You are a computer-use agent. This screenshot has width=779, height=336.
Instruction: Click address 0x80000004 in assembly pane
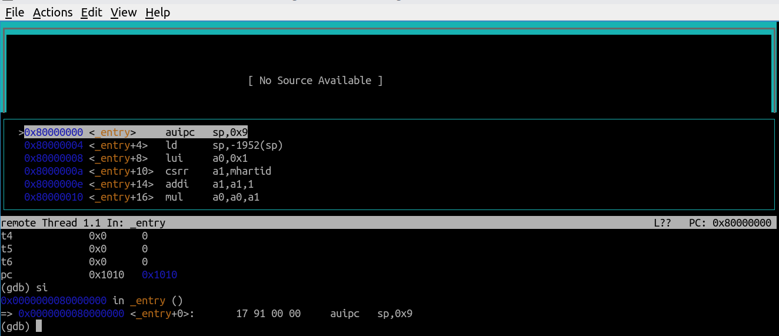pos(54,145)
